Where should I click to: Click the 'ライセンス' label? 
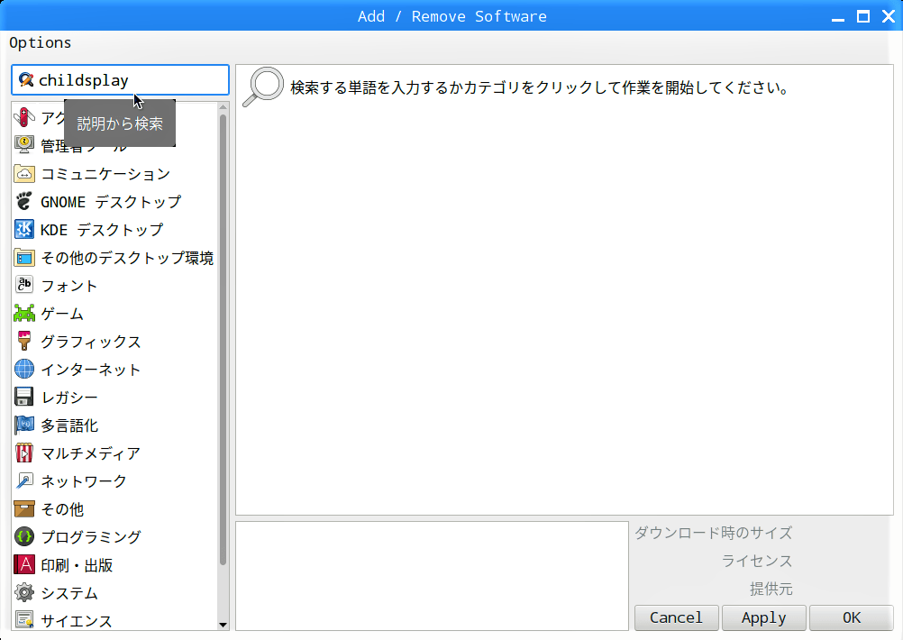click(757, 561)
